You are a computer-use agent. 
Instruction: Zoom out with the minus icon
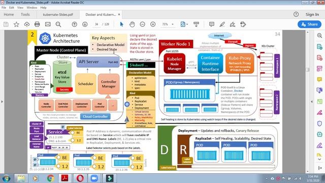tap(142, 24)
